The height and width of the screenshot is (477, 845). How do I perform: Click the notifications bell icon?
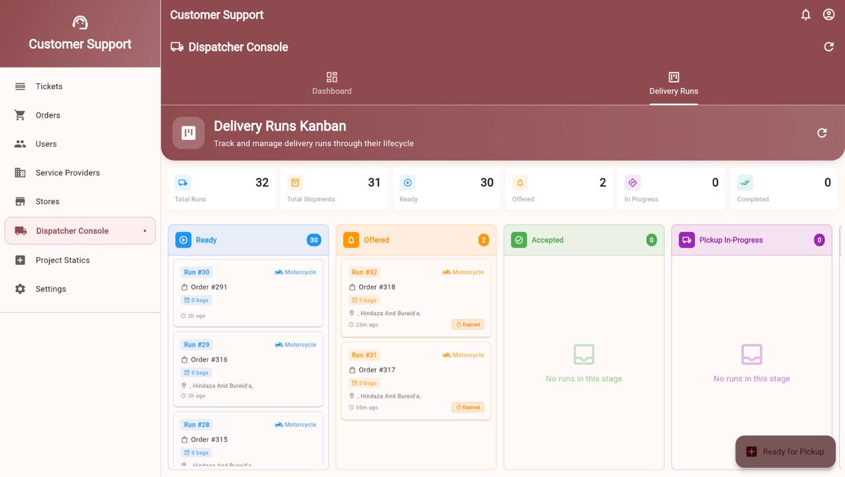point(805,15)
